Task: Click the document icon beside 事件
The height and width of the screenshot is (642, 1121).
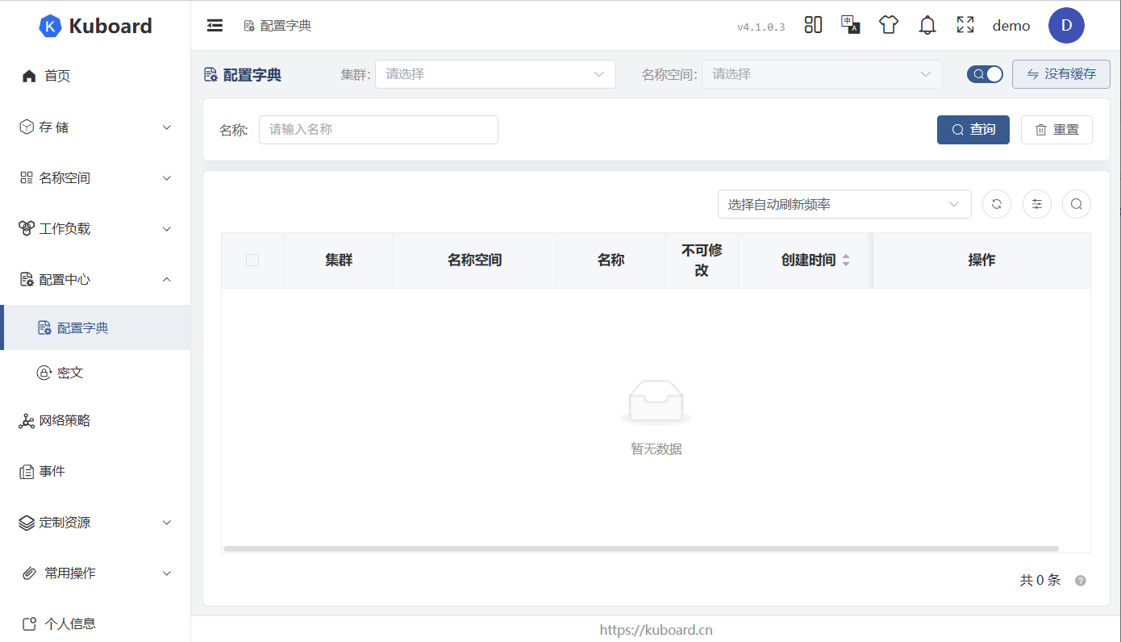Action: pyautogui.click(x=27, y=472)
